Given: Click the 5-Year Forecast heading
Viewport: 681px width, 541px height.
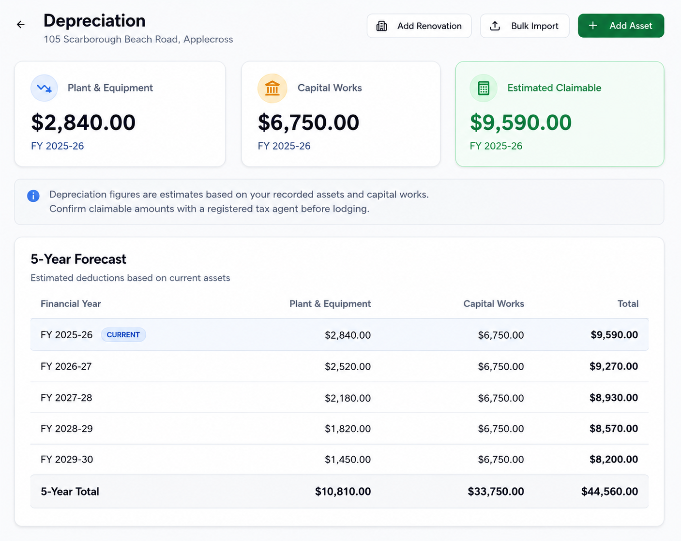Looking at the screenshot, I should (x=78, y=259).
